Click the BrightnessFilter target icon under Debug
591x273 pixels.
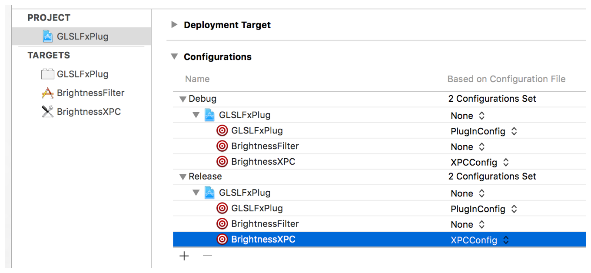coord(222,146)
